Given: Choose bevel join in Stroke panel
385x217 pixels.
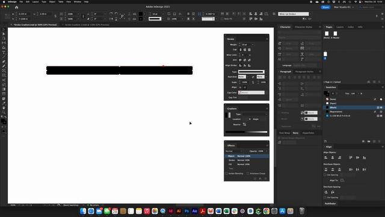Looking at the screenshot, I should pos(249,60).
